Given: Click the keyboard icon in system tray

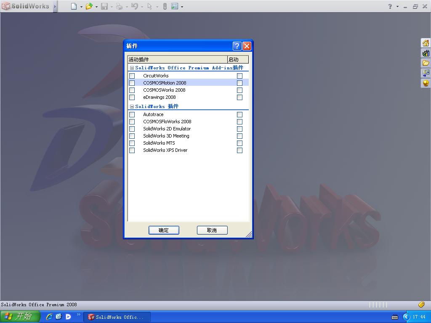Looking at the screenshot, I should (395, 317).
